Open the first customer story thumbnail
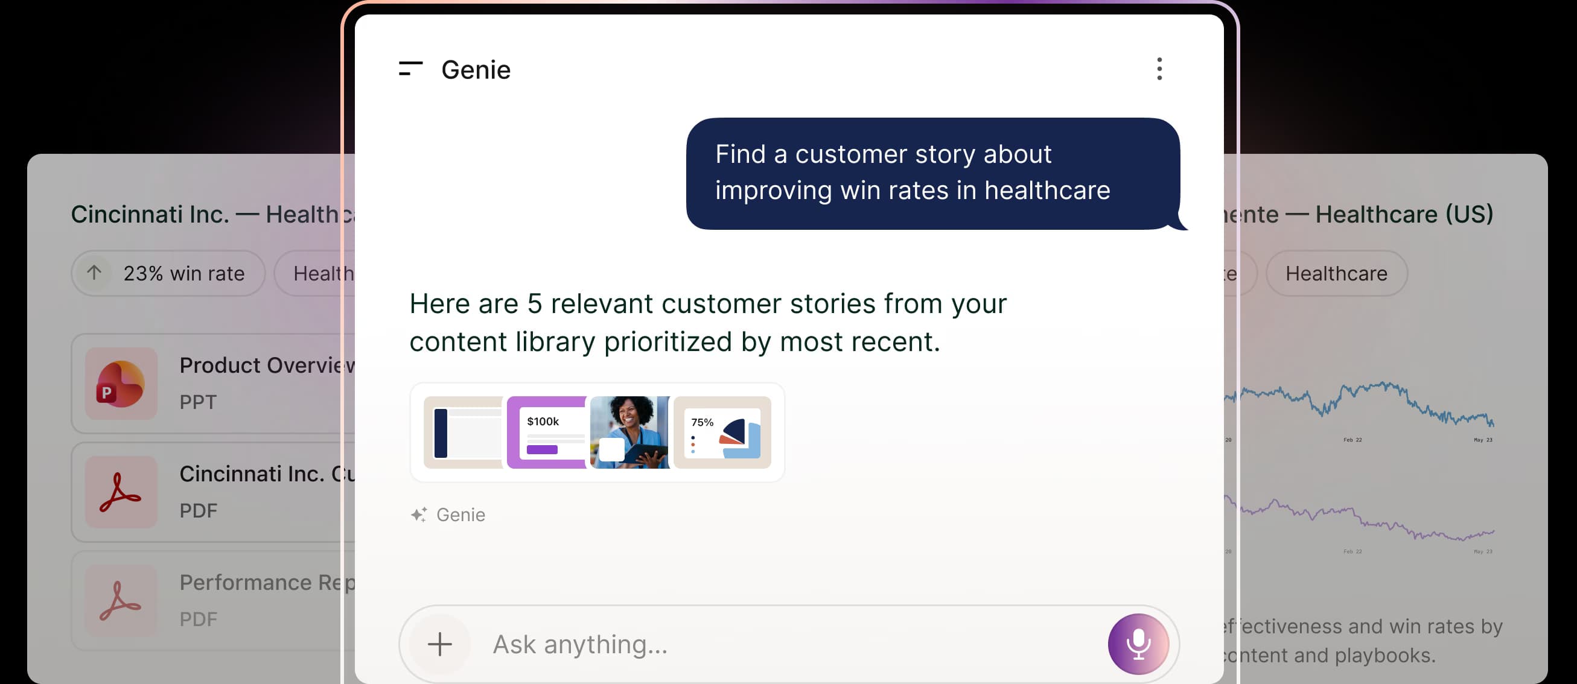 pos(464,432)
